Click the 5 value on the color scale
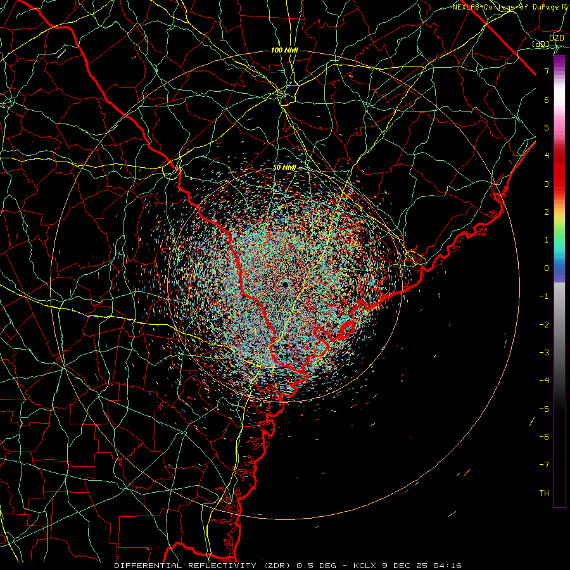The width and height of the screenshot is (570, 570). [547, 127]
